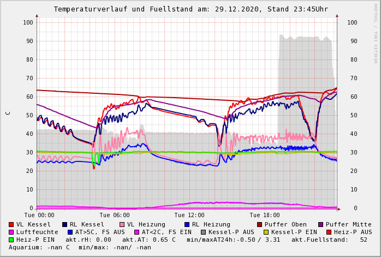
Task: Click the AT<2C, FS EIN legend swatch
Action: tap(137, 232)
